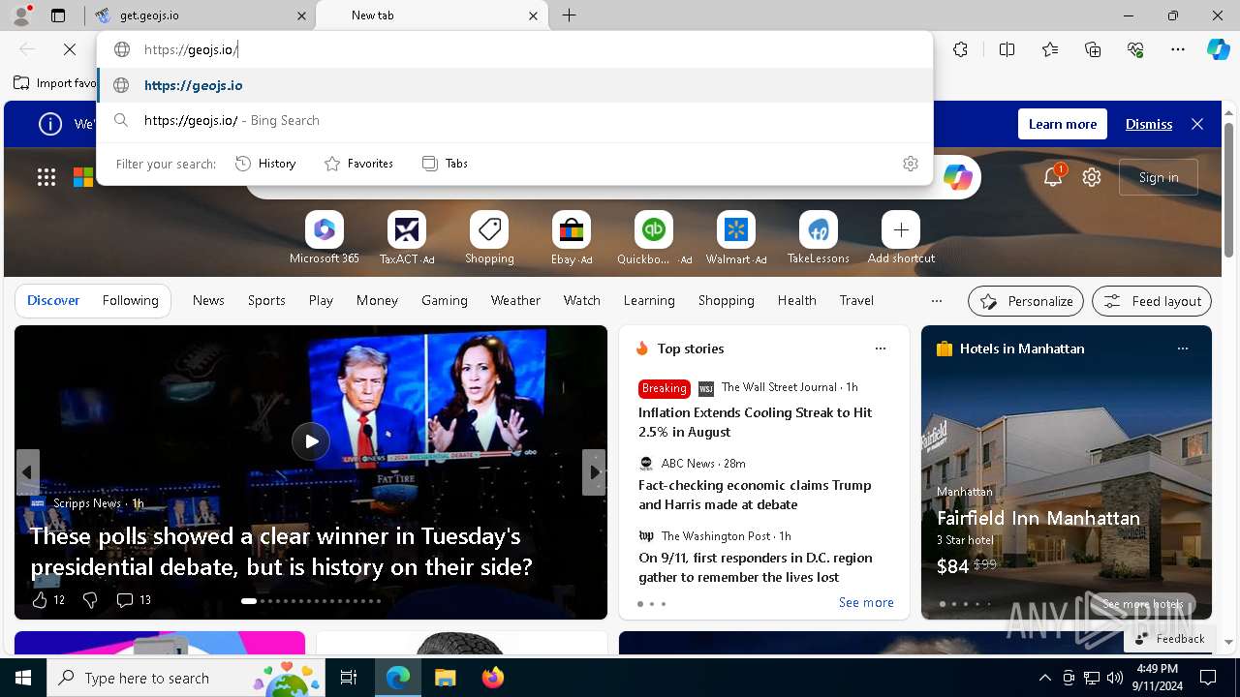Select the Bing Search suggestion for geojs.io
The image size is (1240, 697).
point(515,120)
